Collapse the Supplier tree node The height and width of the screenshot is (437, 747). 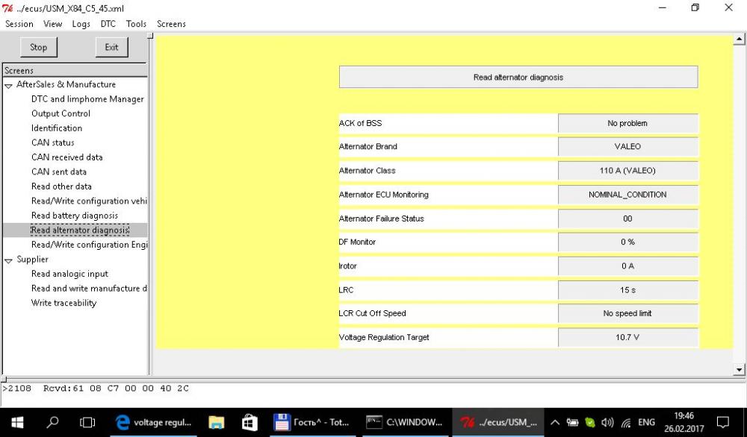8,260
